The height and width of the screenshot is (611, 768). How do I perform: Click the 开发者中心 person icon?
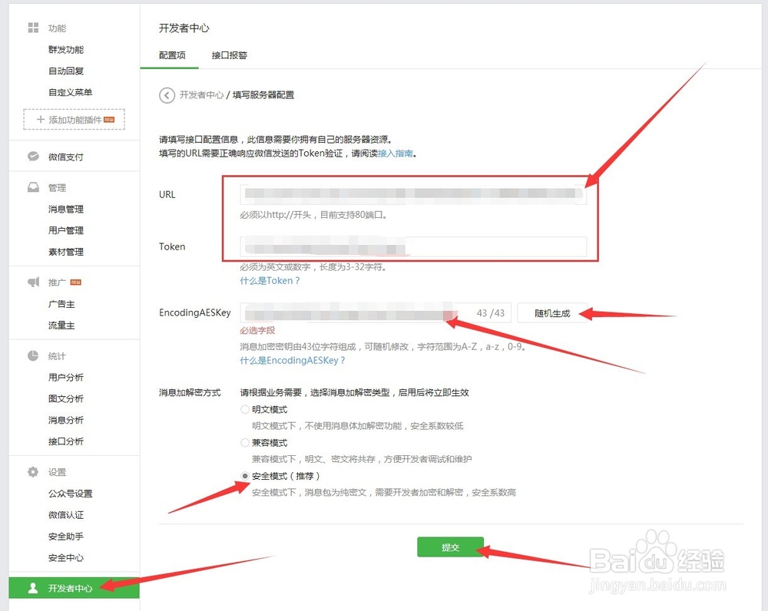click(33, 588)
